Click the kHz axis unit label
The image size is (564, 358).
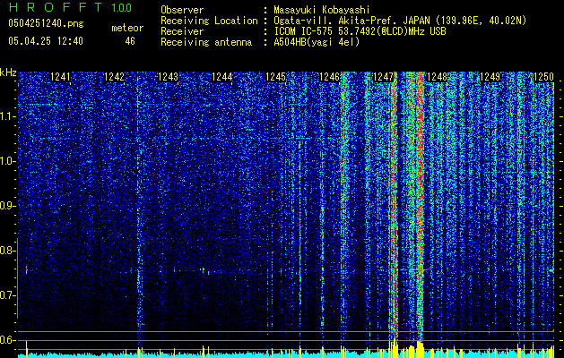pos(8,72)
